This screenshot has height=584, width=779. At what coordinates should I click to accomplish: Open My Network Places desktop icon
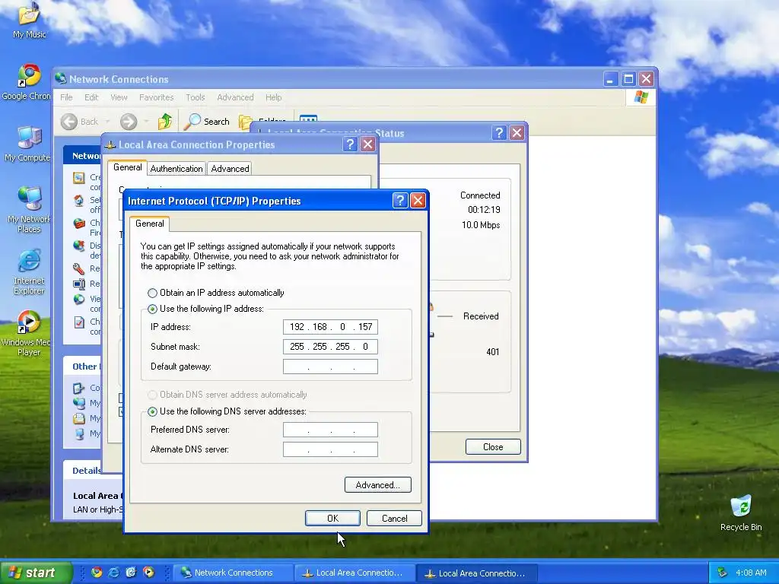click(x=29, y=210)
